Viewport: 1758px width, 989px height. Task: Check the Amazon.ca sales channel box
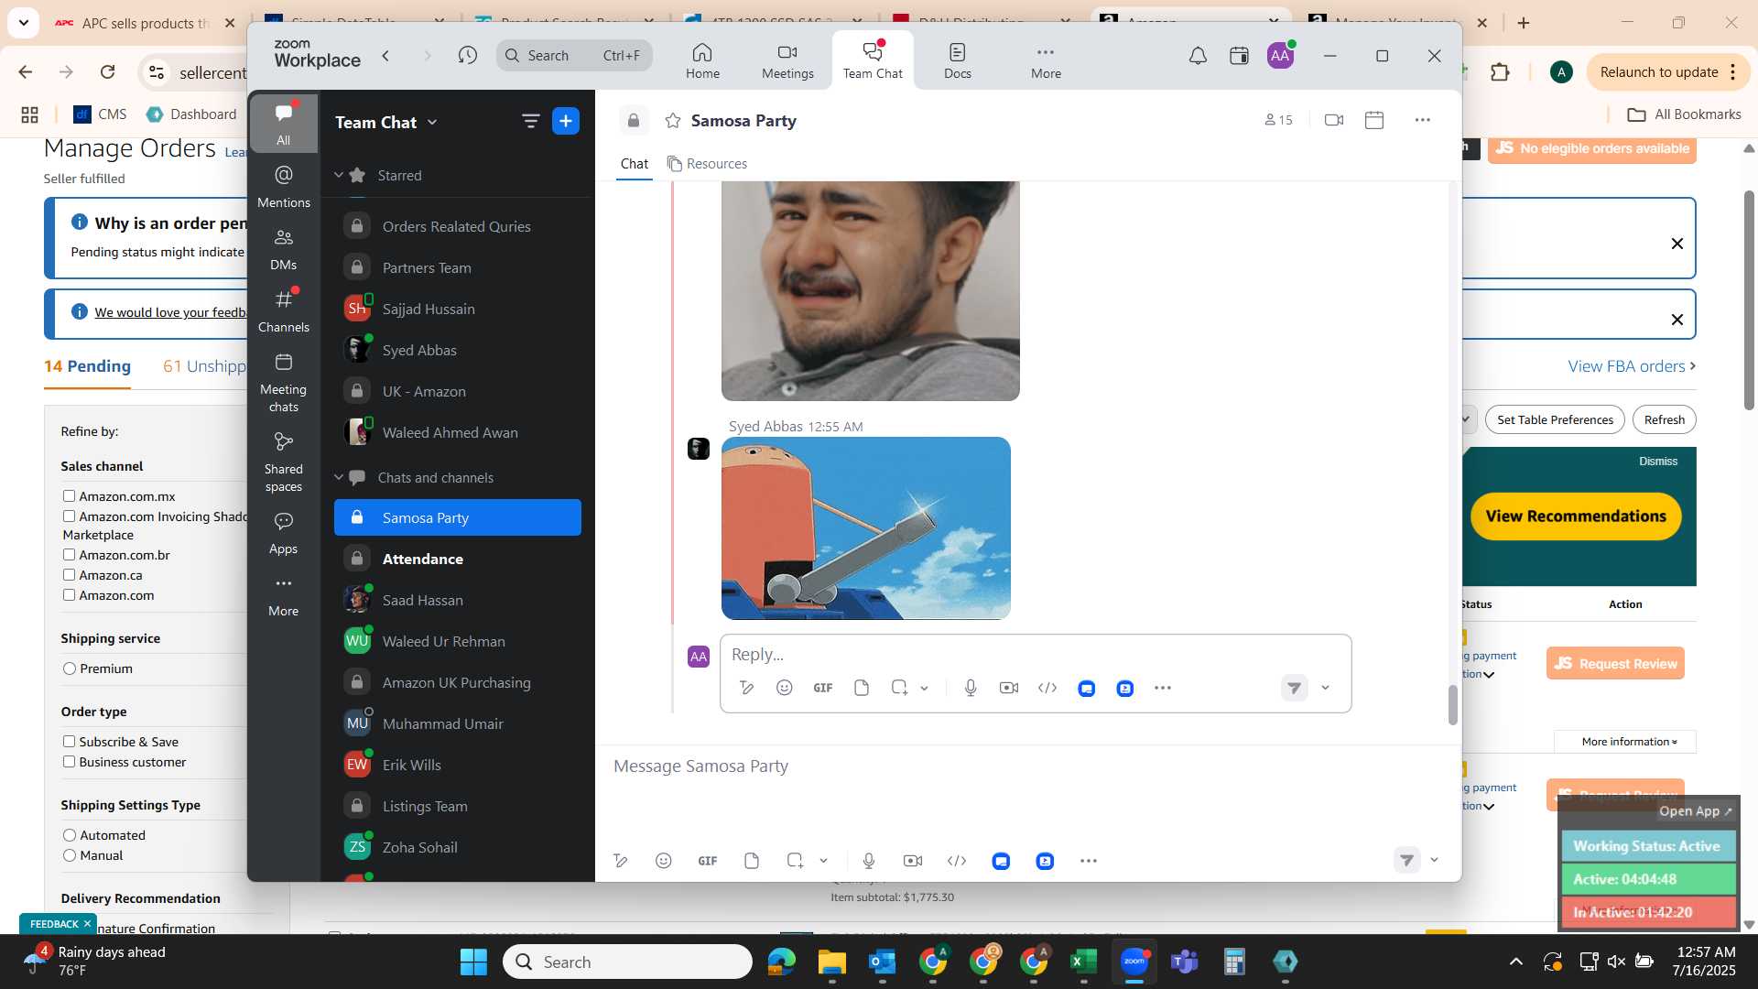coord(69,575)
